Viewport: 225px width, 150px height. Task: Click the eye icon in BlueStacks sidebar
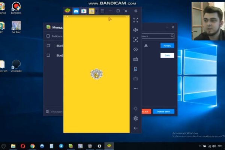pos(135,49)
